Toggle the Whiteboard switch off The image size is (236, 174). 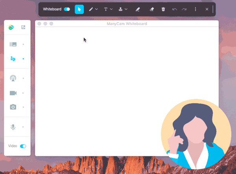tap(67, 9)
